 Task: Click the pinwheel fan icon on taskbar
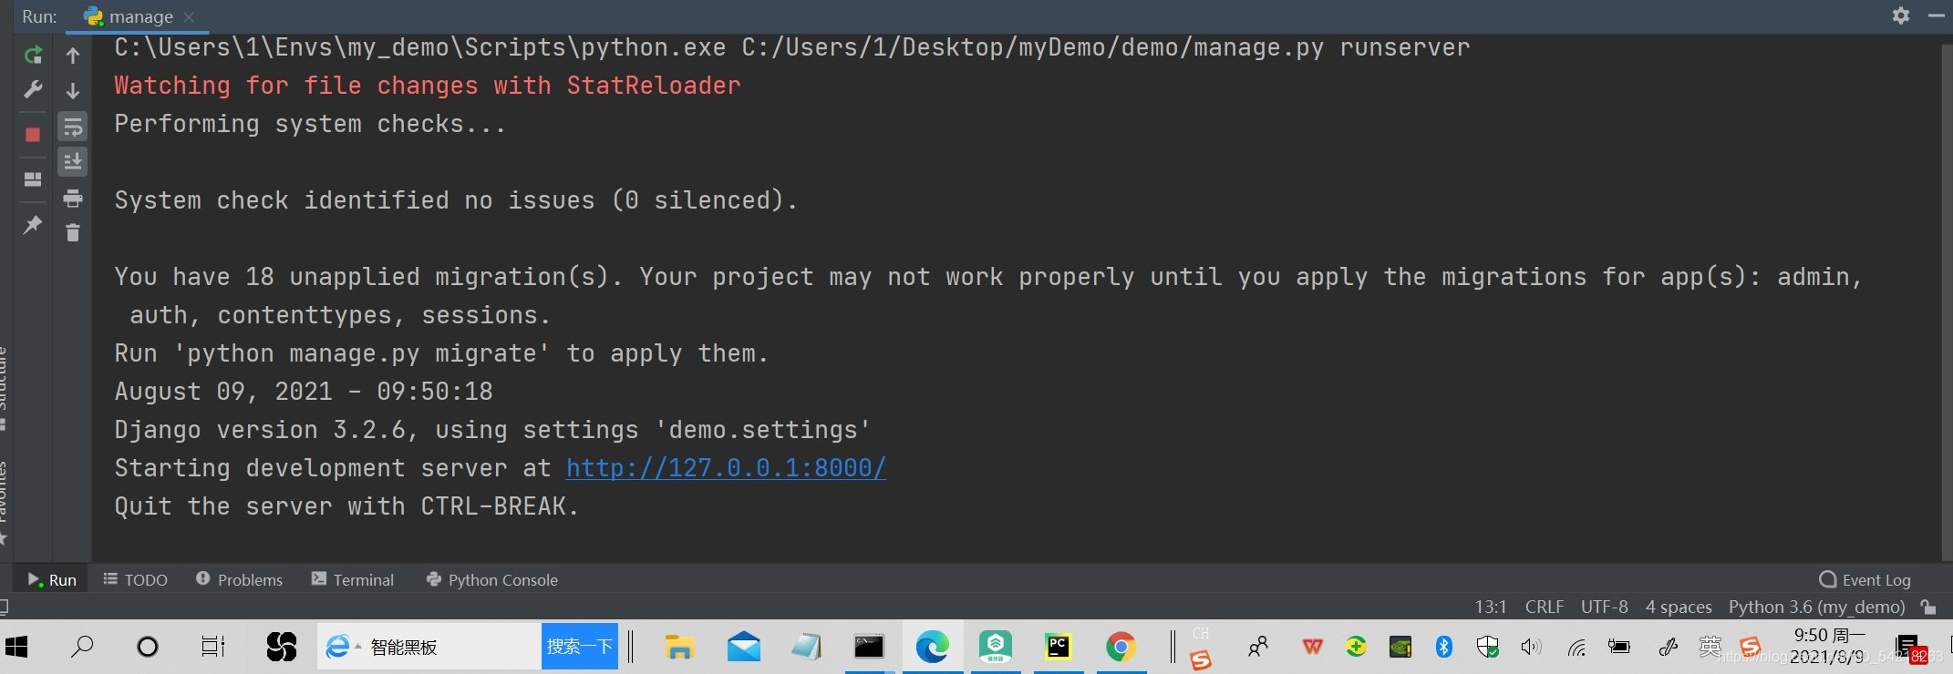pyautogui.click(x=282, y=648)
